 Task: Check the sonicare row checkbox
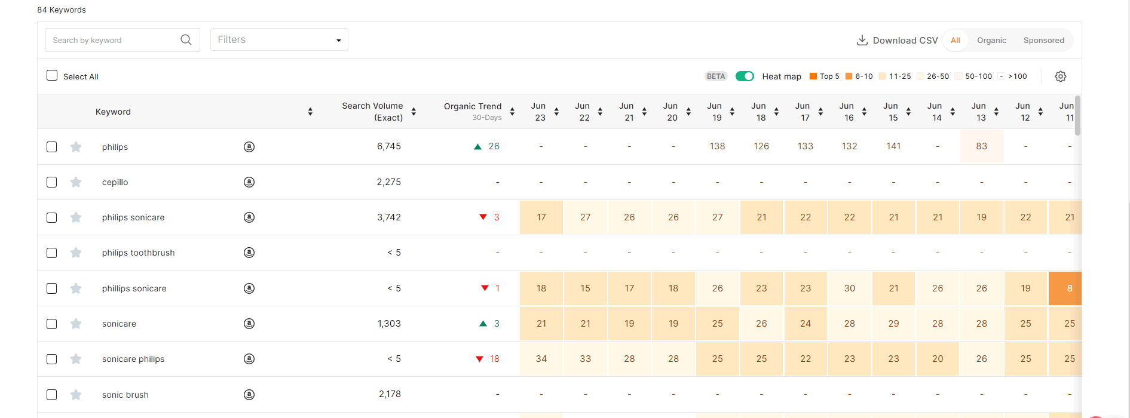pos(52,324)
